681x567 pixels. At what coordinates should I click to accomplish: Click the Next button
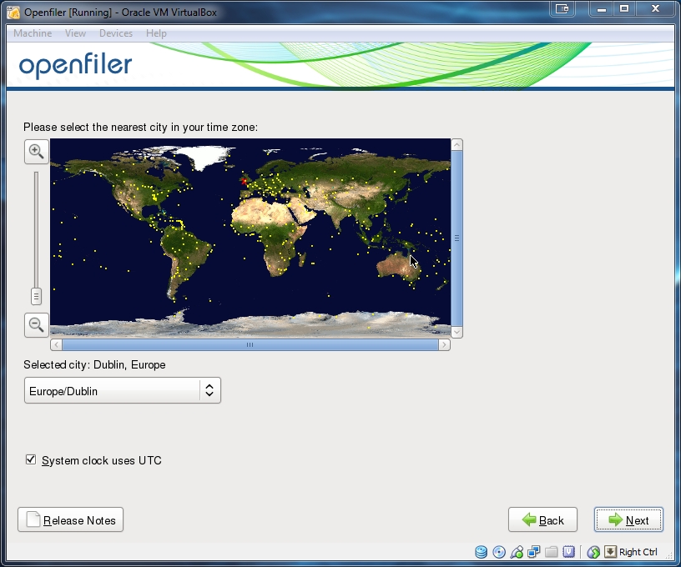628,519
